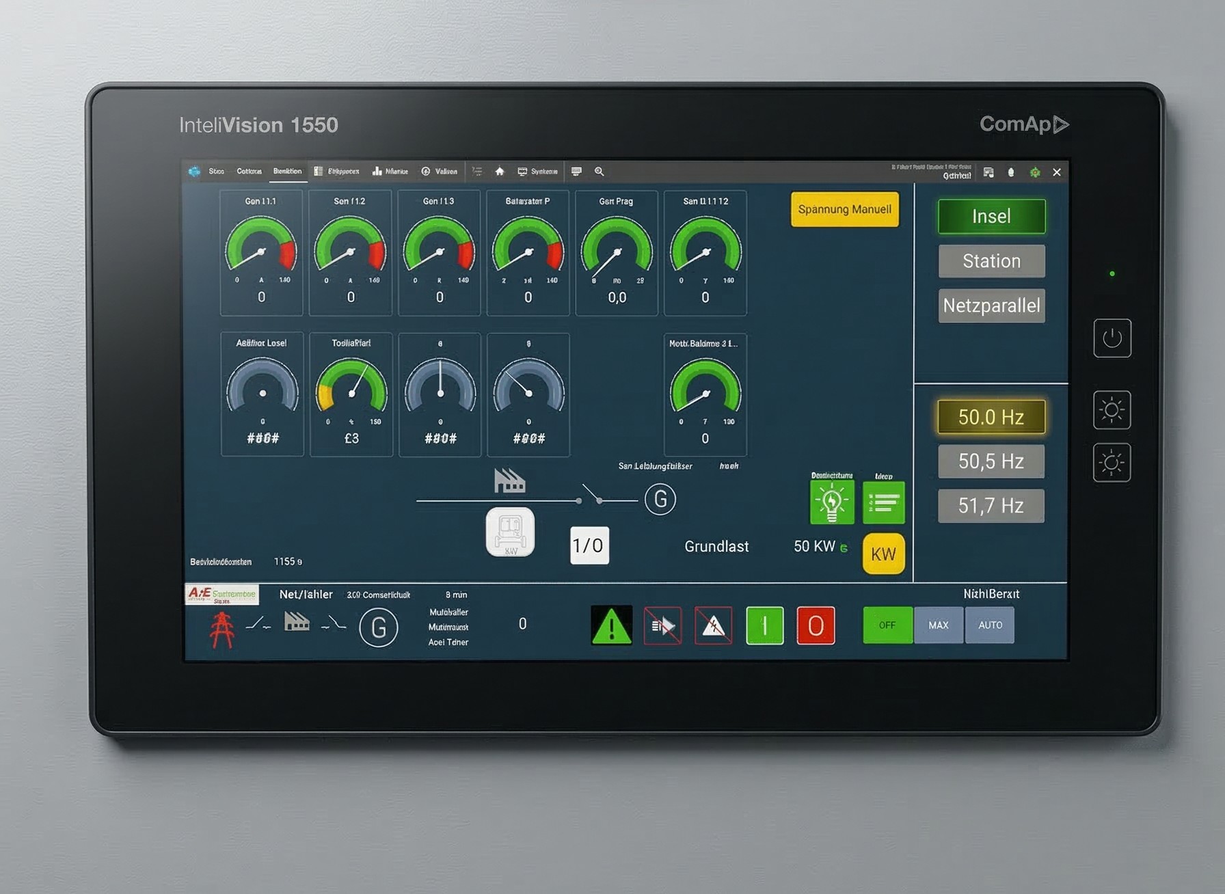Click the crossed-out fault reset triangle icon
The height and width of the screenshot is (894, 1225).
(713, 625)
